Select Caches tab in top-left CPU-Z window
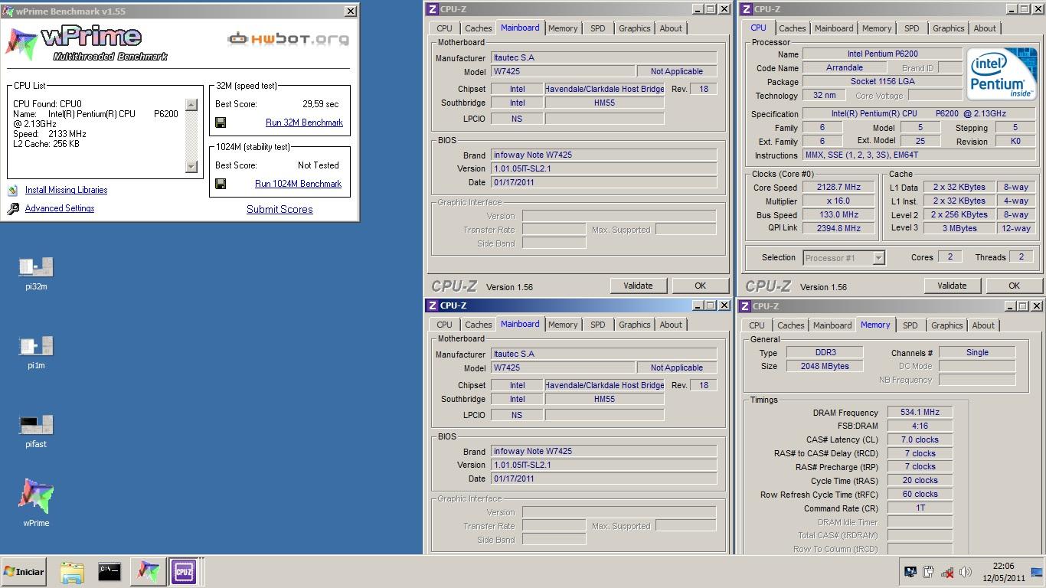This screenshot has width=1046, height=588. tap(479, 28)
